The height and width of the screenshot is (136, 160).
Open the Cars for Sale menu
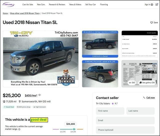pyautogui.click(x=28, y=4)
